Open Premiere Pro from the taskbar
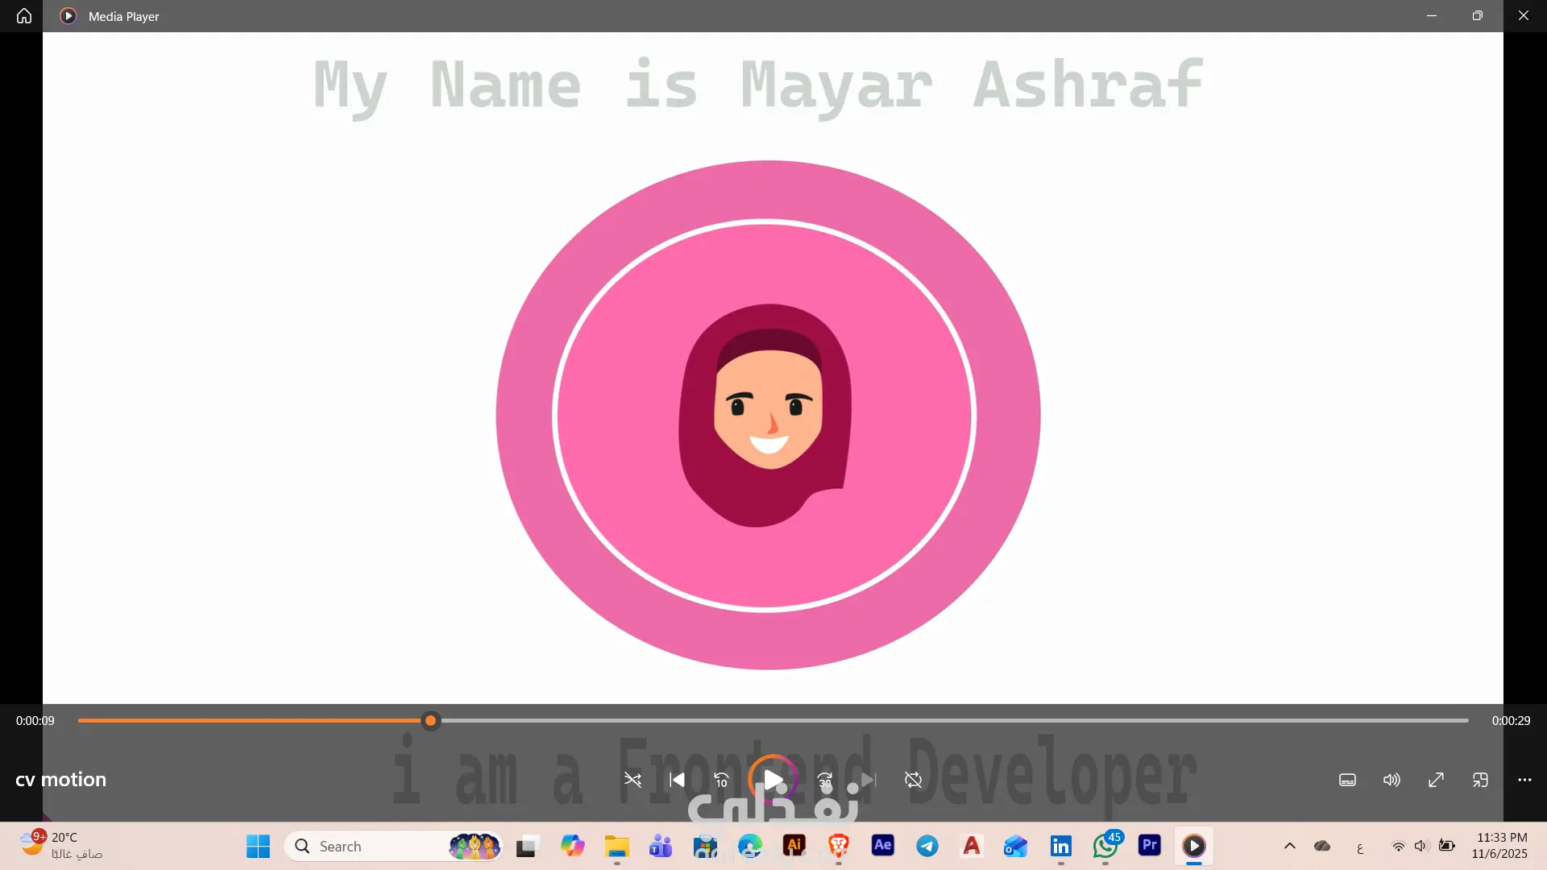 coord(1150,845)
